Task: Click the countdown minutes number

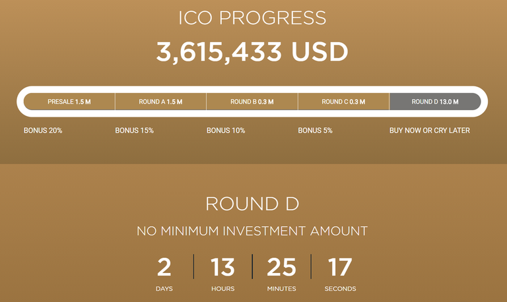Action: (281, 267)
